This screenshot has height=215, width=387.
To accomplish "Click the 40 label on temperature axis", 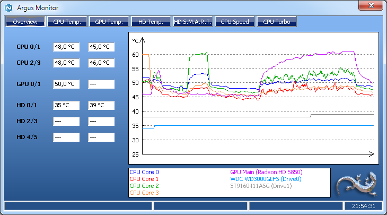I will point(135,111).
